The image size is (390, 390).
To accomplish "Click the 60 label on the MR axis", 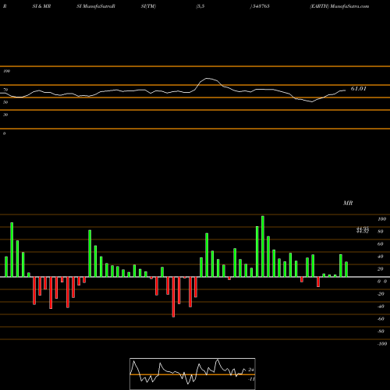I will coord(381,244).
